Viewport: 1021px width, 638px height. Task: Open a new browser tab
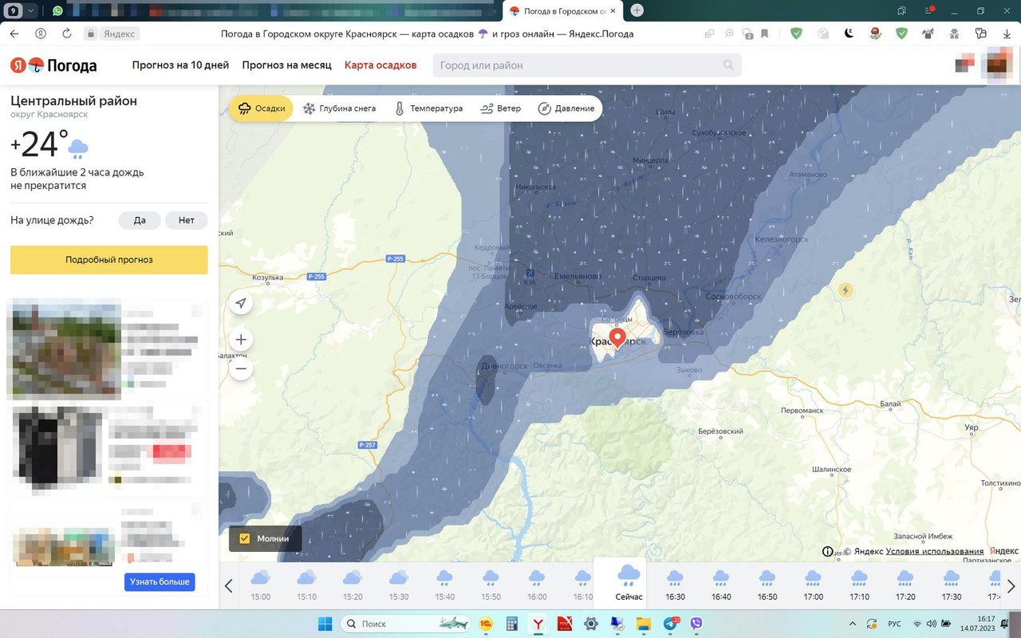(x=637, y=10)
